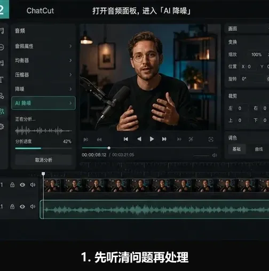Click the dimmed loop icon in playback bar

(191, 139)
